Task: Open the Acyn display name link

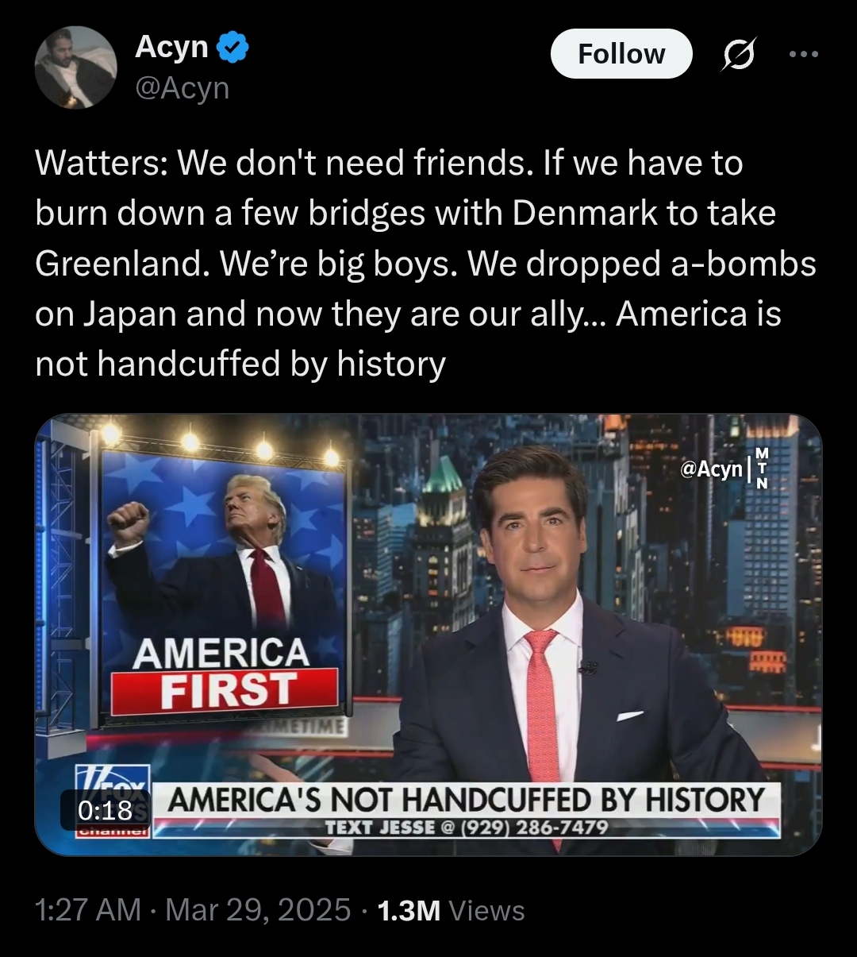Action: pyautogui.click(x=171, y=47)
